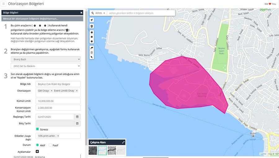Select the satellite basemap thumbnail

pyautogui.click(x=93, y=150)
